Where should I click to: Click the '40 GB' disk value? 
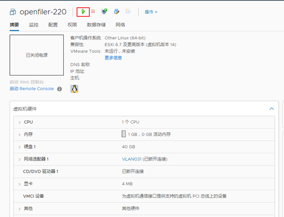coord(128,147)
